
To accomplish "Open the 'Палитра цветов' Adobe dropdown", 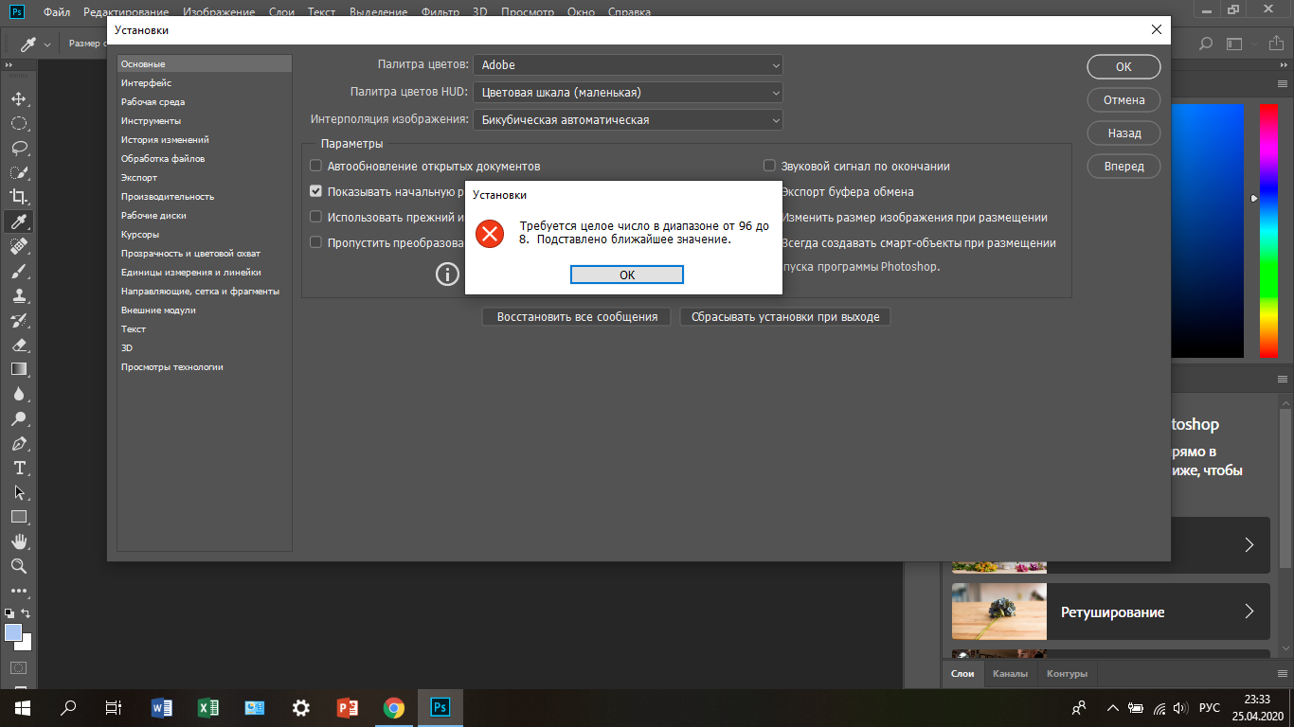I will (628, 65).
